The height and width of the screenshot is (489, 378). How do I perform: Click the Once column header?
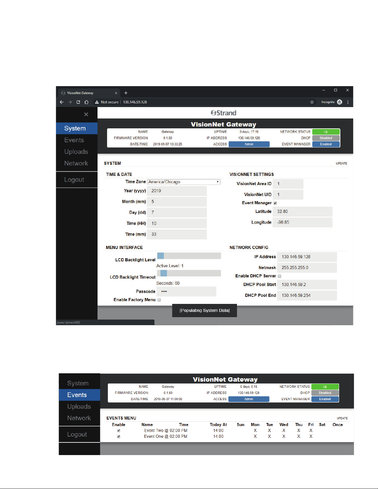click(x=338, y=425)
